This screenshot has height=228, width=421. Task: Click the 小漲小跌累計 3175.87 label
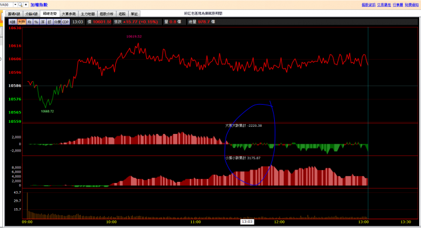tap(243, 158)
